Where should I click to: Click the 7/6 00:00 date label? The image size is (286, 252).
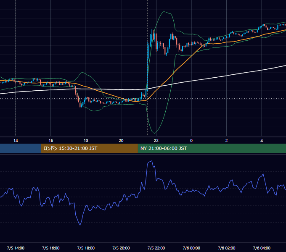point(191,248)
